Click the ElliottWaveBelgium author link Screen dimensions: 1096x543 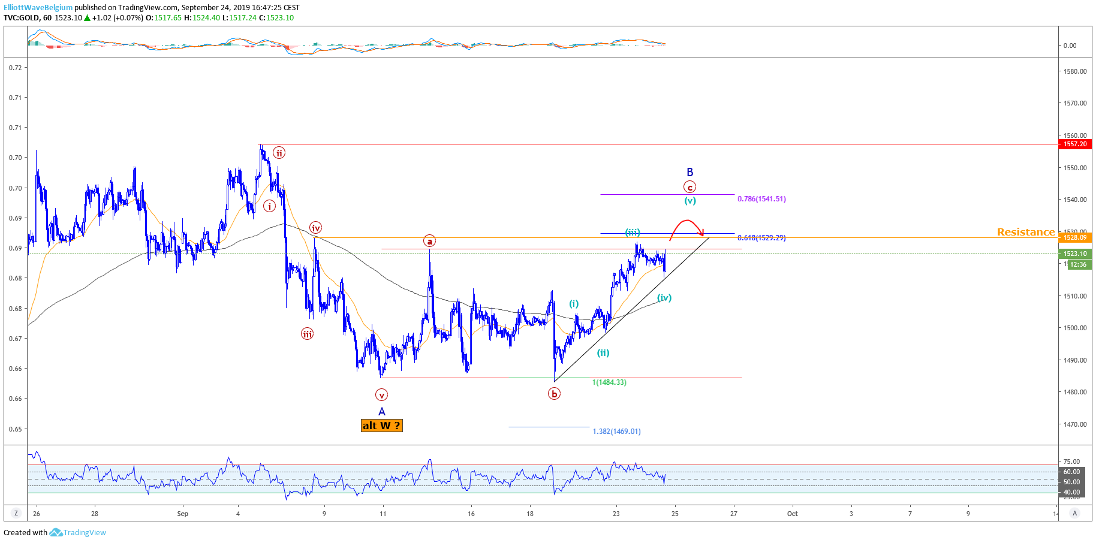[38, 8]
